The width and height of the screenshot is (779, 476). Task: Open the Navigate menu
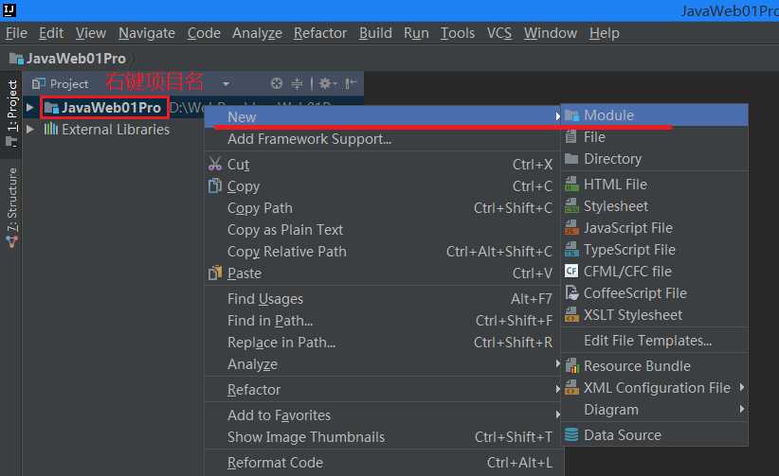pos(147,33)
